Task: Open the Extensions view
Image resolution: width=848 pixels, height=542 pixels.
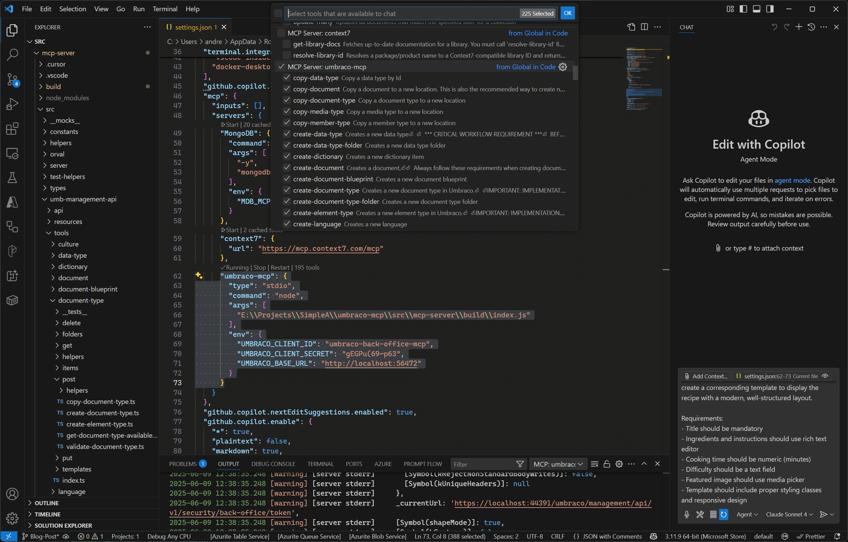Action: 12,129
